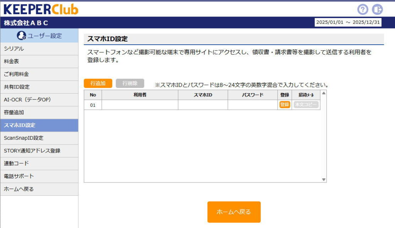Click the logout door icon
Screen dimensions: 395x228
tap(377, 9)
